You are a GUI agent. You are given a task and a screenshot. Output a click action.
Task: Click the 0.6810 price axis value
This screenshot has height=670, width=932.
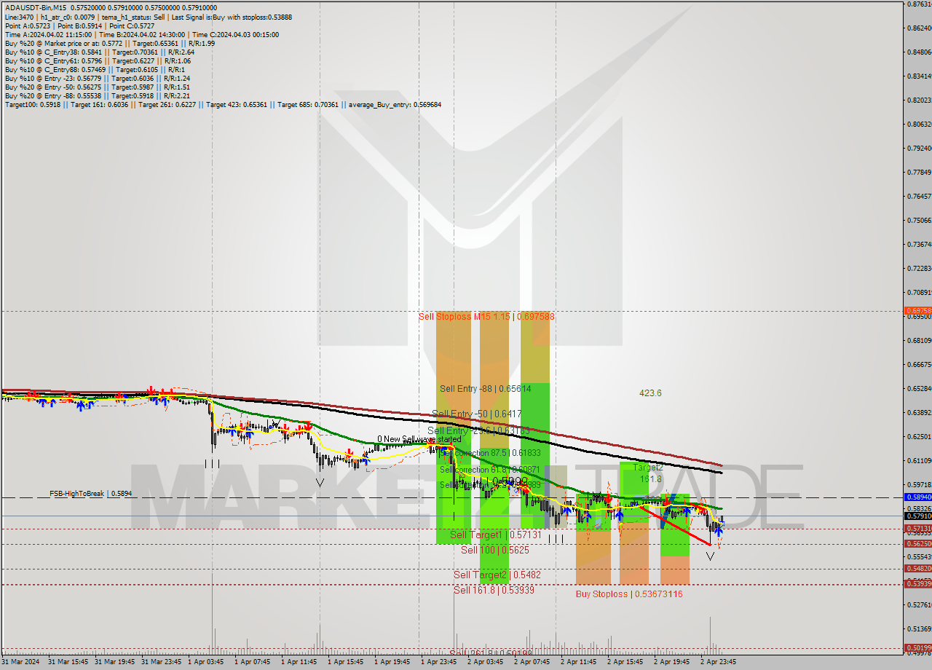coord(918,340)
